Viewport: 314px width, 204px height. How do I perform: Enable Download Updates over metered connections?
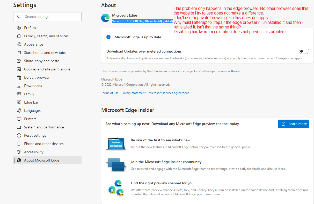point(304,51)
